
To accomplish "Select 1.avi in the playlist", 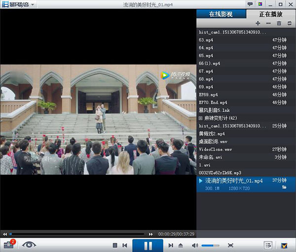I will point(245,165).
